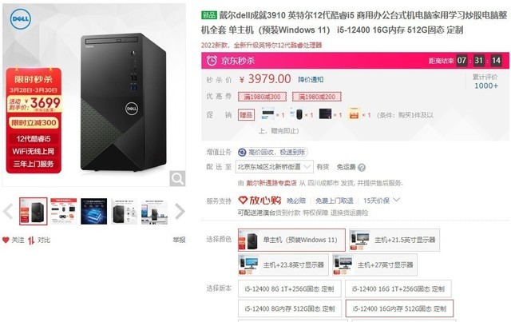Click the 免运费 question mark help icon
Screen dimensions: 511x322
coord(362,167)
